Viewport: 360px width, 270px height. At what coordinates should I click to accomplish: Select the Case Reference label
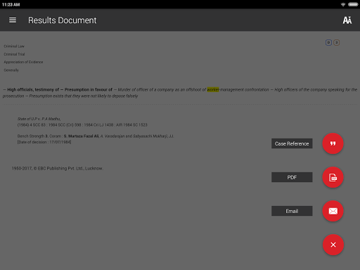[292, 143]
